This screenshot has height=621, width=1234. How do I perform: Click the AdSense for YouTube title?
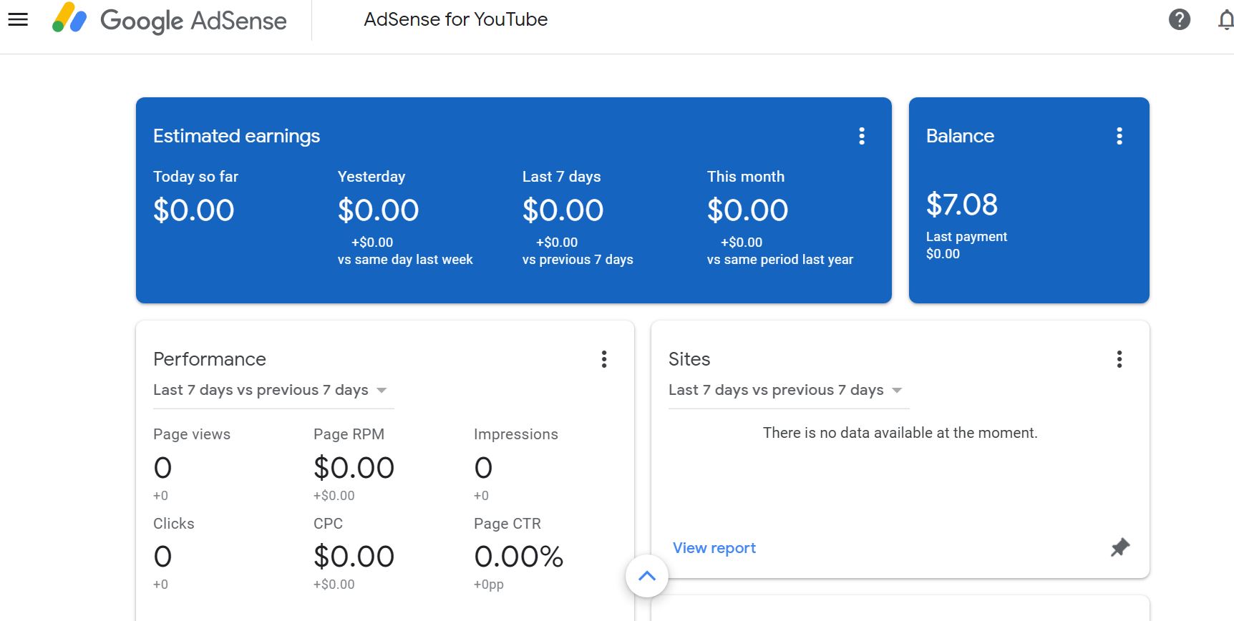tap(456, 19)
